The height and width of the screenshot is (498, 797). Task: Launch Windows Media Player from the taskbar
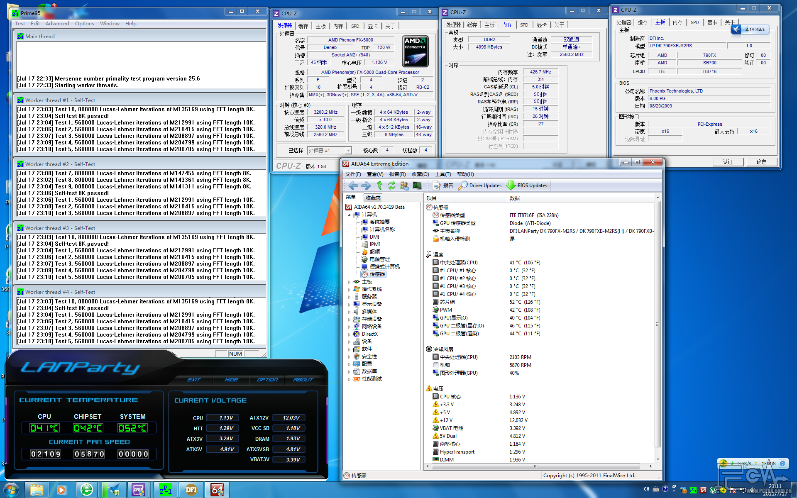(x=61, y=490)
